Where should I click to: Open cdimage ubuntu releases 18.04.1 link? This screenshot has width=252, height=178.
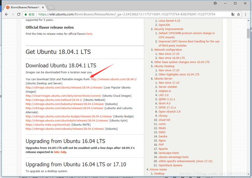[64, 87]
